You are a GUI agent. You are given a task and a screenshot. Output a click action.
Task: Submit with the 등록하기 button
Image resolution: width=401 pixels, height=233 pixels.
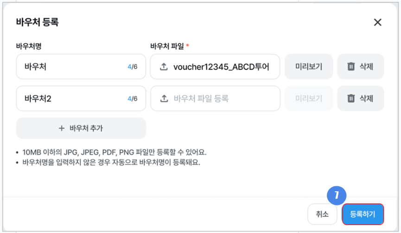pyautogui.click(x=363, y=214)
